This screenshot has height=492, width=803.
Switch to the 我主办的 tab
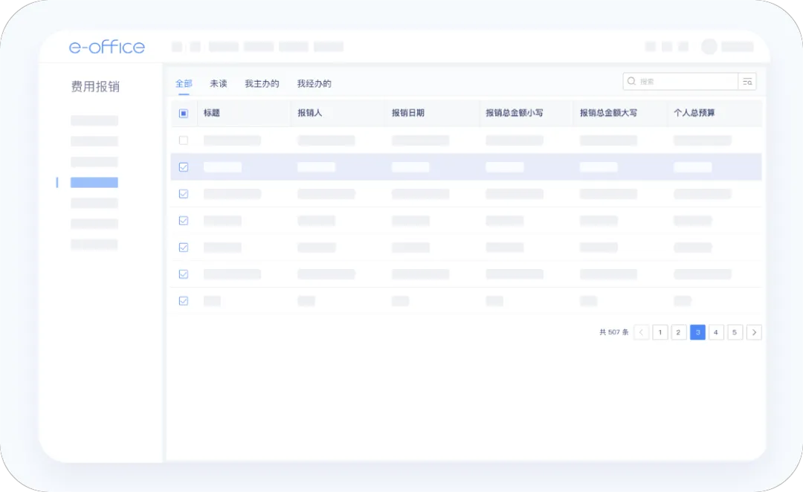(x=262, y=84)
